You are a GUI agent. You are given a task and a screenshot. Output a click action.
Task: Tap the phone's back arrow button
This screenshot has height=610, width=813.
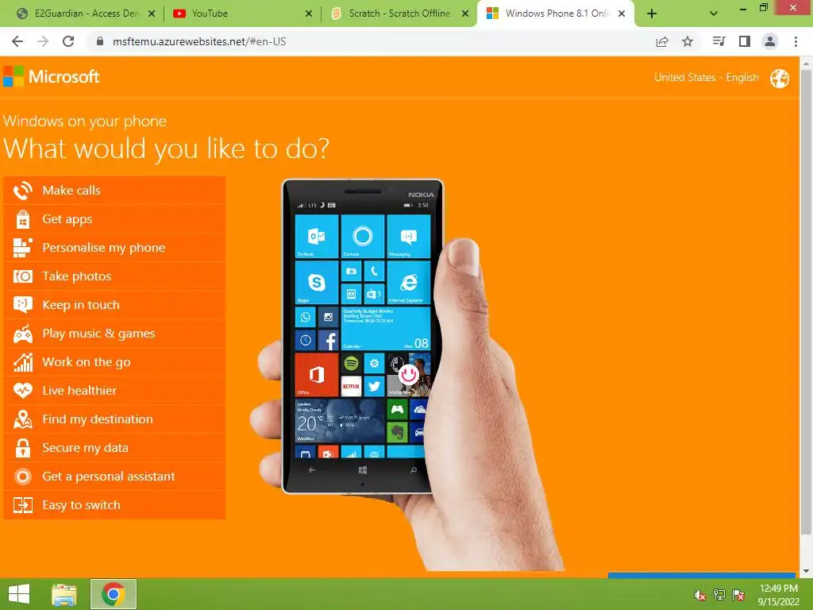(311, 470)
